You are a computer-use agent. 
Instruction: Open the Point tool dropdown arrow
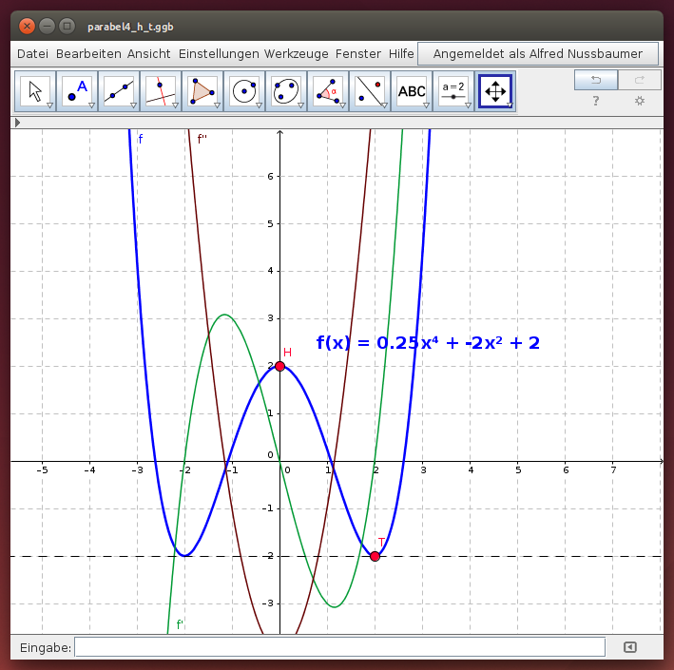pos(91,105)
